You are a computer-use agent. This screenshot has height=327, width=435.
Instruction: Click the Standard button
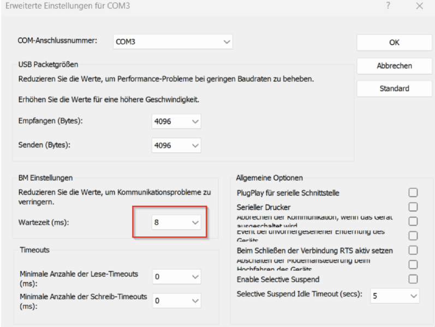click(394, 88)
